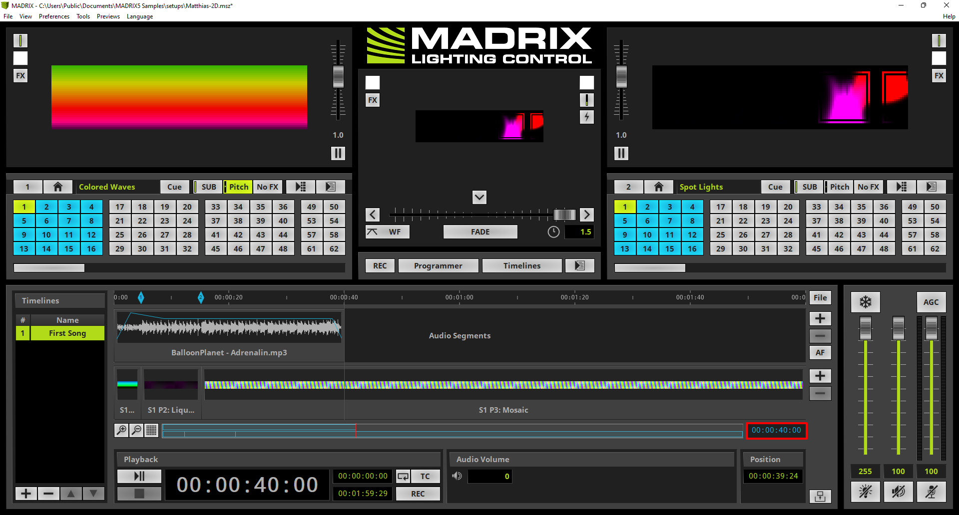Toggle AGC automatic gain control
This screenshot has height=515, width=959.
pyautogui.click(x=931, y=302)
